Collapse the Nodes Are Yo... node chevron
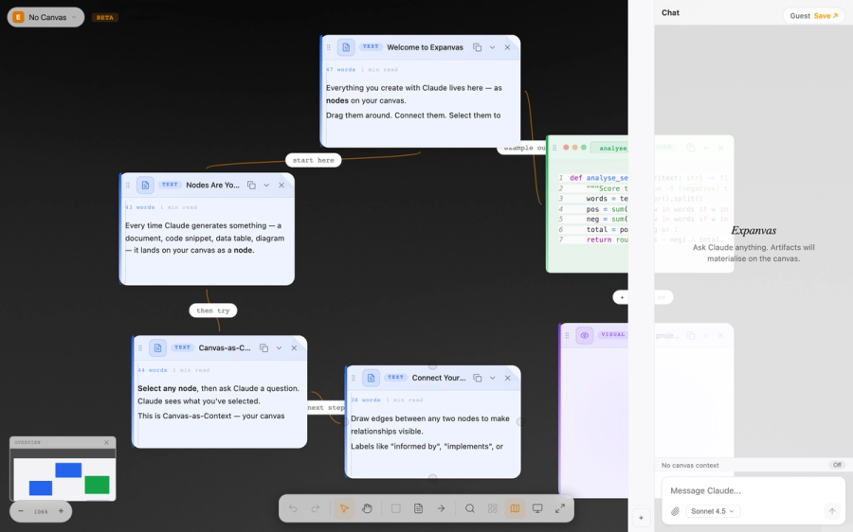Screen dimensions: 853x532 (266, 186)
